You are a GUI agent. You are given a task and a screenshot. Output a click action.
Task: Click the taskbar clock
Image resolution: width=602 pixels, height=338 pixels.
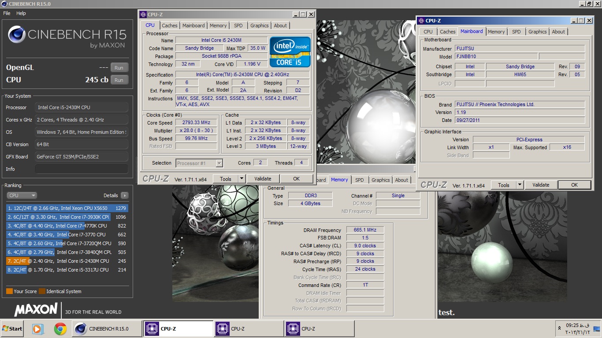pos(578,329)
